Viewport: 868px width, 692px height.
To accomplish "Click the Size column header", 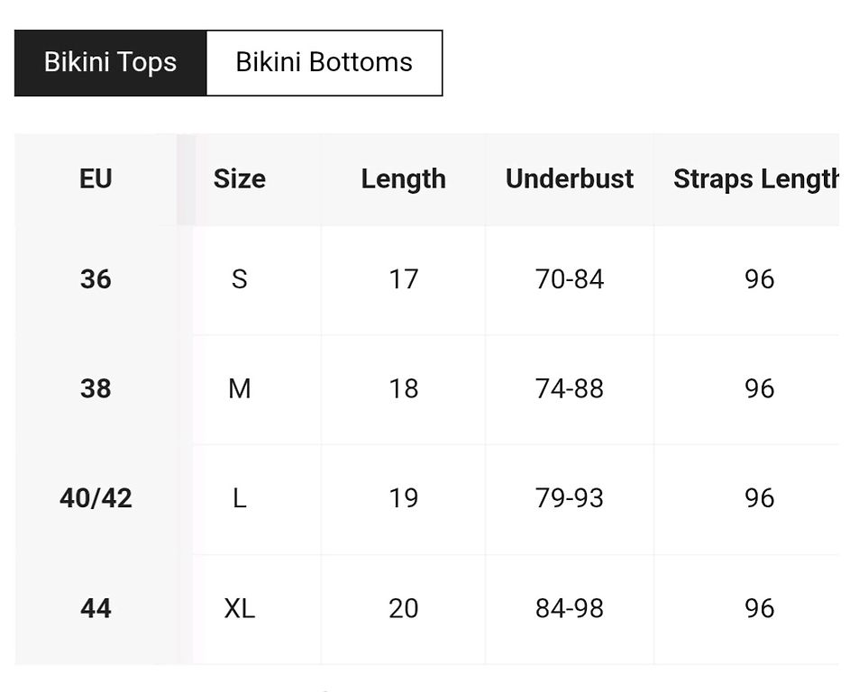I will 239,178.
